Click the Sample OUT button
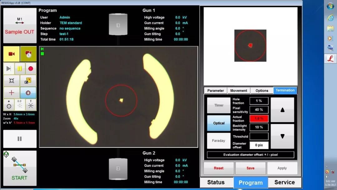 [x=20, y=26]
